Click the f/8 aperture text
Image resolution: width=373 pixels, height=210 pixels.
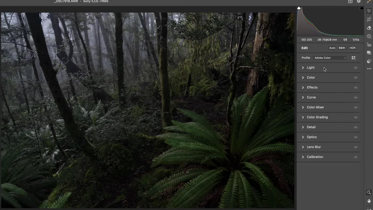tap(345, 40)
